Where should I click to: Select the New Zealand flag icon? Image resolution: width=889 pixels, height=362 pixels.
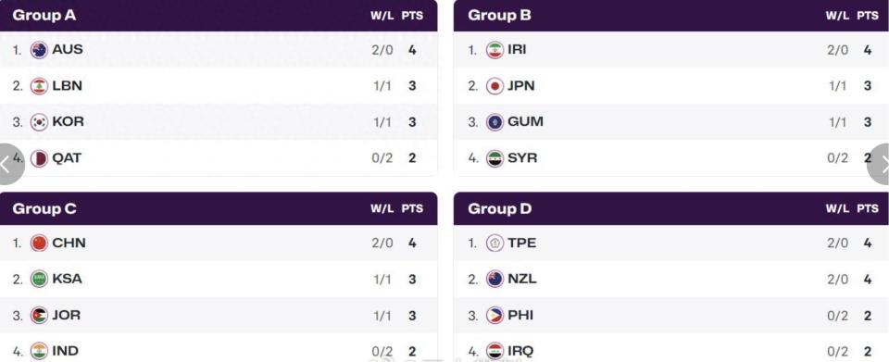495,280
